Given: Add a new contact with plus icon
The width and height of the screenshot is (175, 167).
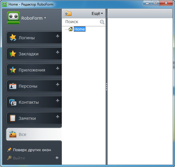Looking at the screenshot, I should point(57,101).
